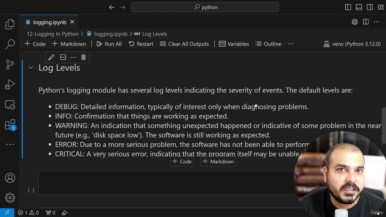Split the markdown cell
This screenshot has height=217, width=386.
point(63,57)
